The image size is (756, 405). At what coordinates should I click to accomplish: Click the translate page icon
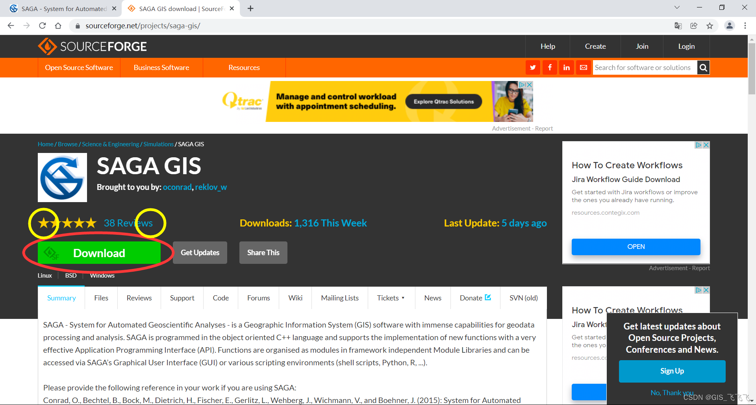(x=678, y=26)
